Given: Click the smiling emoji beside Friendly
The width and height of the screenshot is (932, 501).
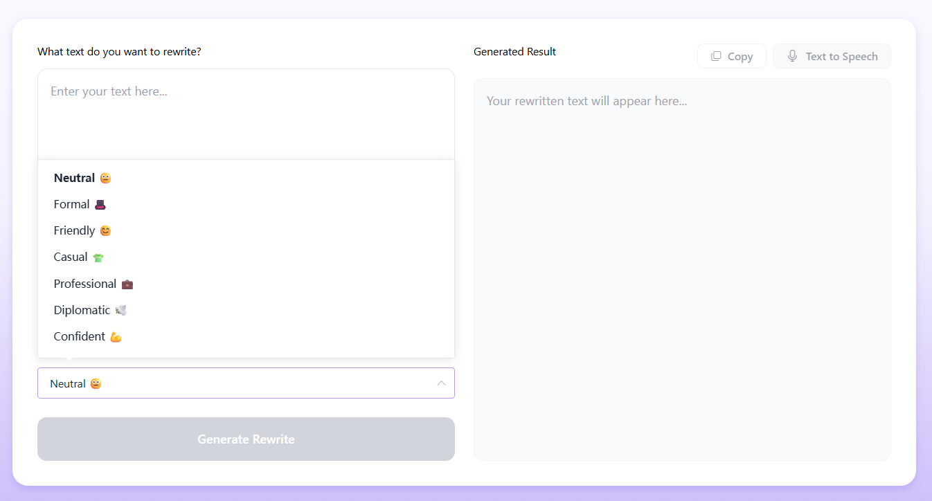Looking at the screenshot, I should tap(105, 230).
